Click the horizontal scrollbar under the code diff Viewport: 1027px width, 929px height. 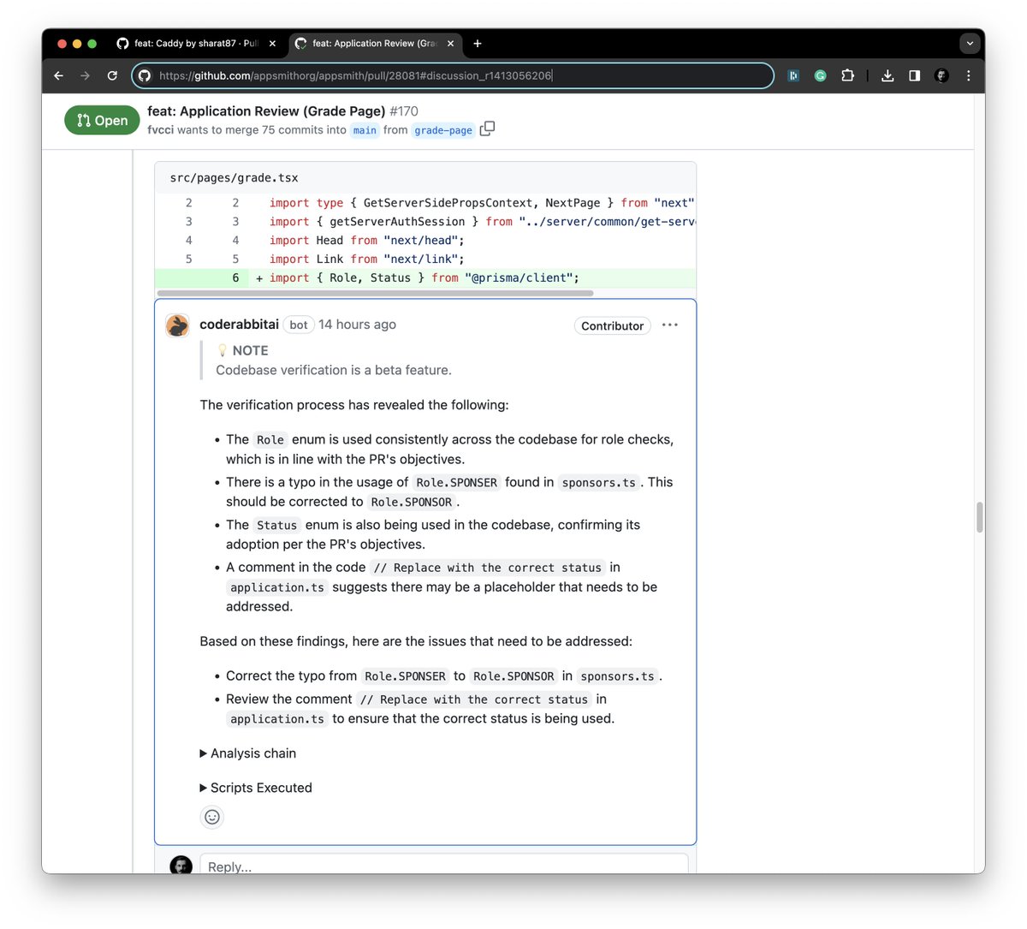[375, 293]
